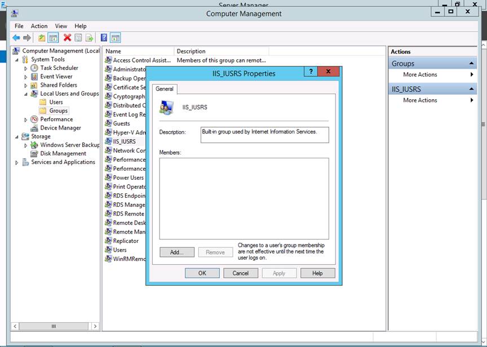Click the Export List toolbar icon
The height and width of the screenshot is (347, 487).
coord(88,38)
